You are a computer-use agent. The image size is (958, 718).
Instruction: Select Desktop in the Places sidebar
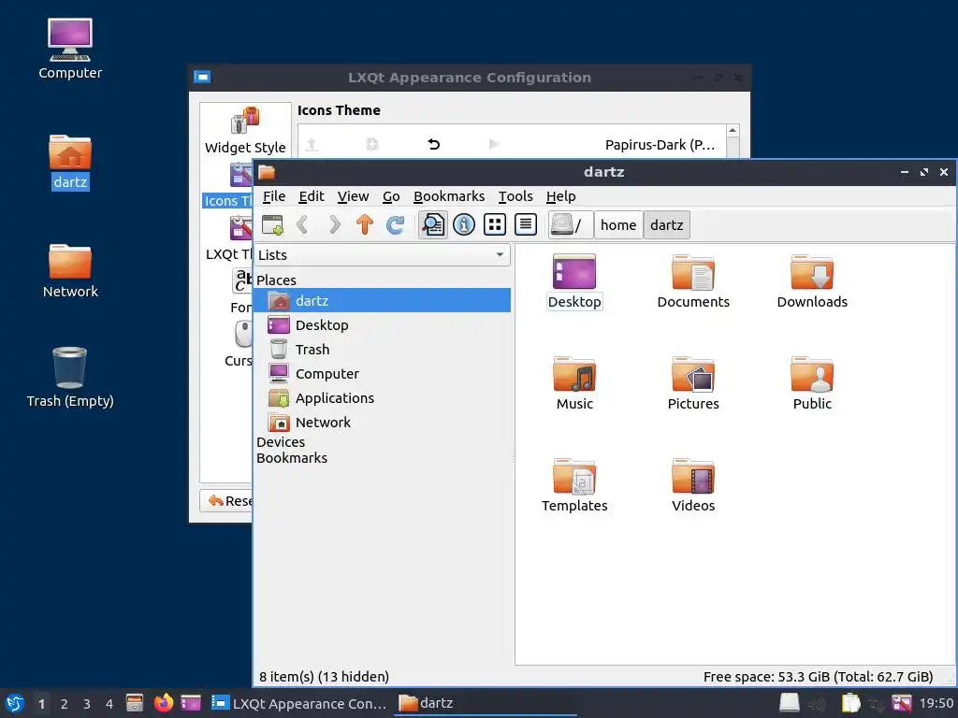(382, 324)
